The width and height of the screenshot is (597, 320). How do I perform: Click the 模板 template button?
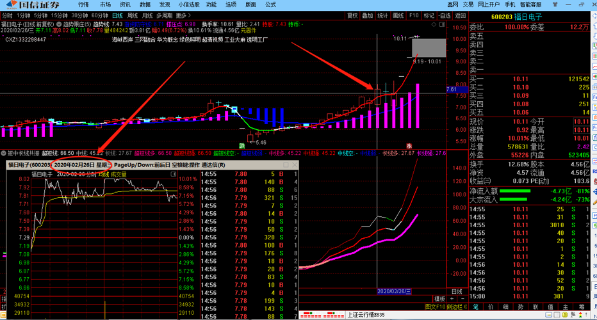click(439, 299)
